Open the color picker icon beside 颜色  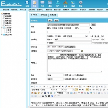click(91, 28)
